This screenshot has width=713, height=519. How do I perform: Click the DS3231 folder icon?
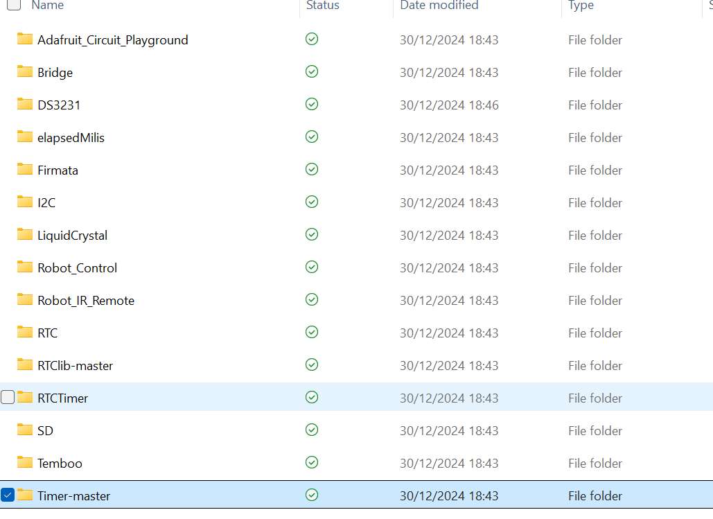pyautogui.click(x=24, y=104)
